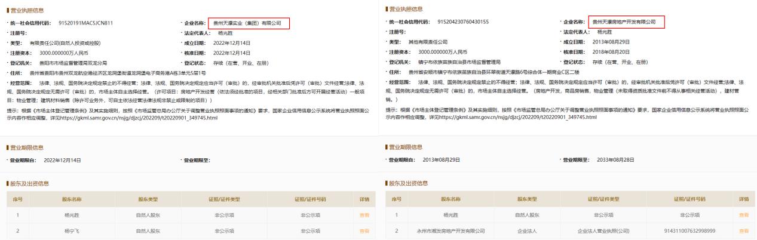Click address starting 贵州省安顺市镇宁布依族苗族自治县

494,70
